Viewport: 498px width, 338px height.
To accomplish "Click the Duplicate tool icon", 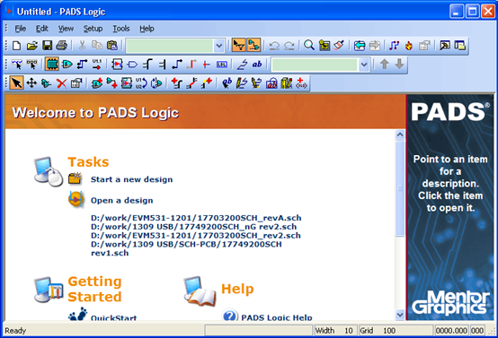I will pyautogui.click(x=47, y=83).
